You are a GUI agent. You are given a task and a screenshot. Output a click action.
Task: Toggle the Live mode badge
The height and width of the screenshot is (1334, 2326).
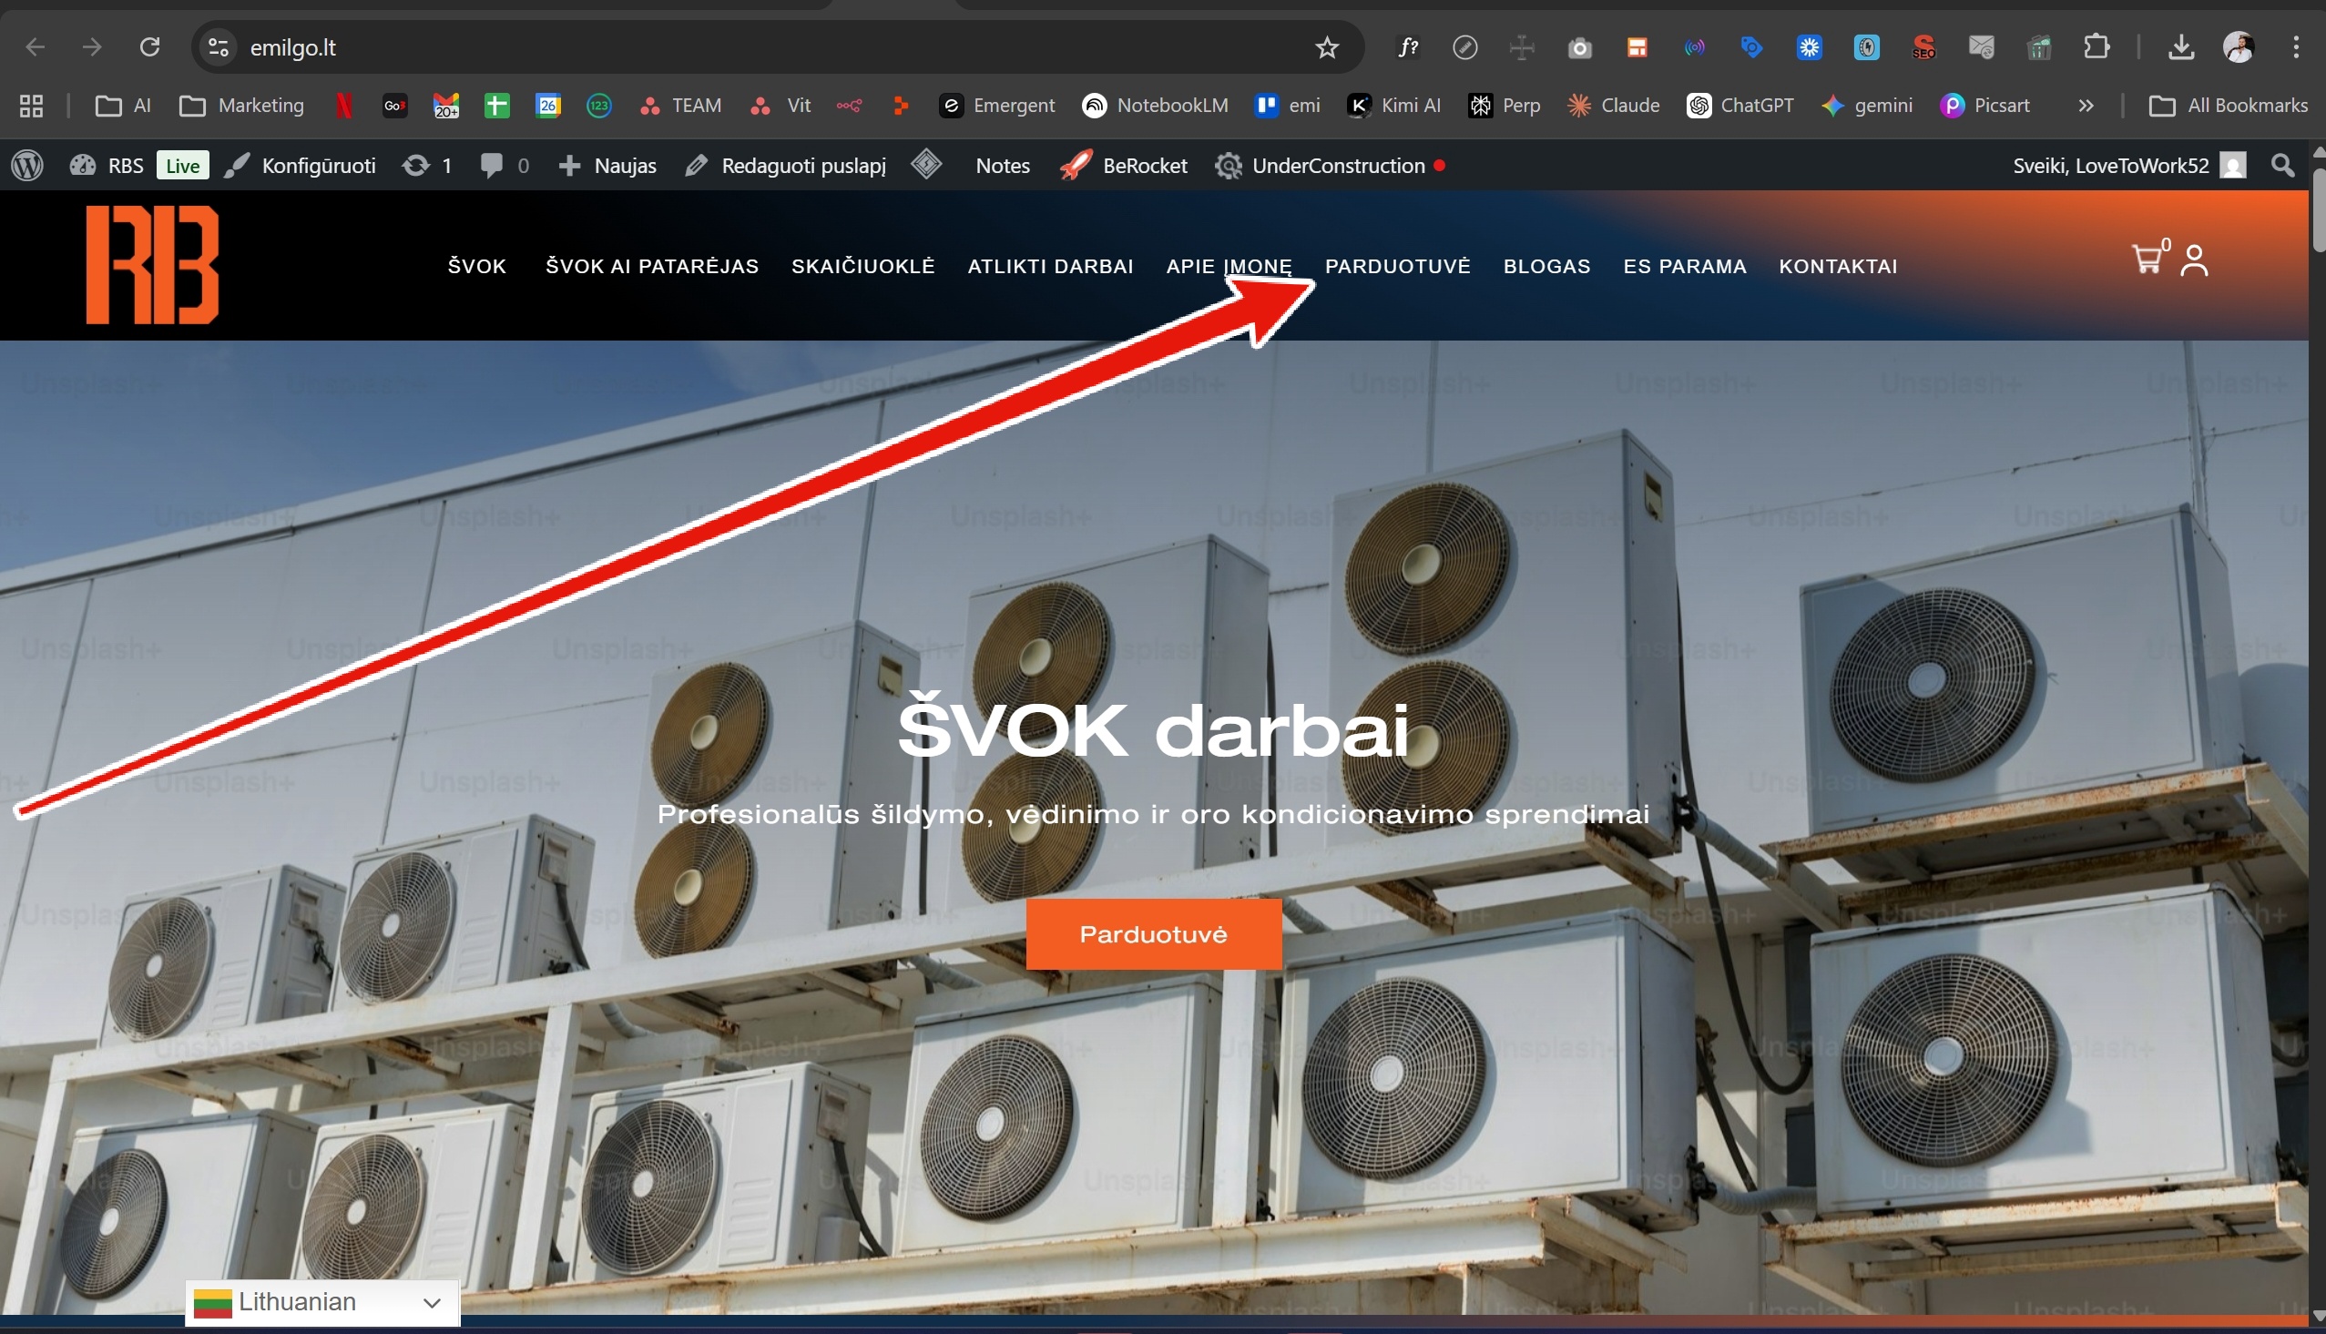pos(182,166)
